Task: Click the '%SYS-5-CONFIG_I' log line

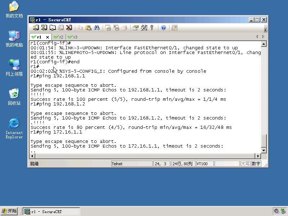Action: click(x=118, y=71)
